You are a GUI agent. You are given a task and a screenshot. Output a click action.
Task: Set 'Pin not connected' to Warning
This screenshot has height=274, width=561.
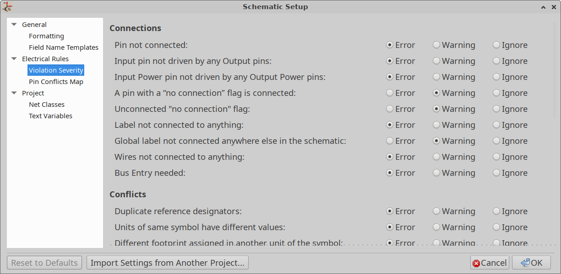(x=436, y=45)
